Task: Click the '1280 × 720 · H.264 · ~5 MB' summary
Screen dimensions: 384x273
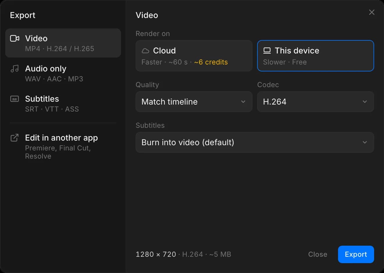Action: point(183,254)
